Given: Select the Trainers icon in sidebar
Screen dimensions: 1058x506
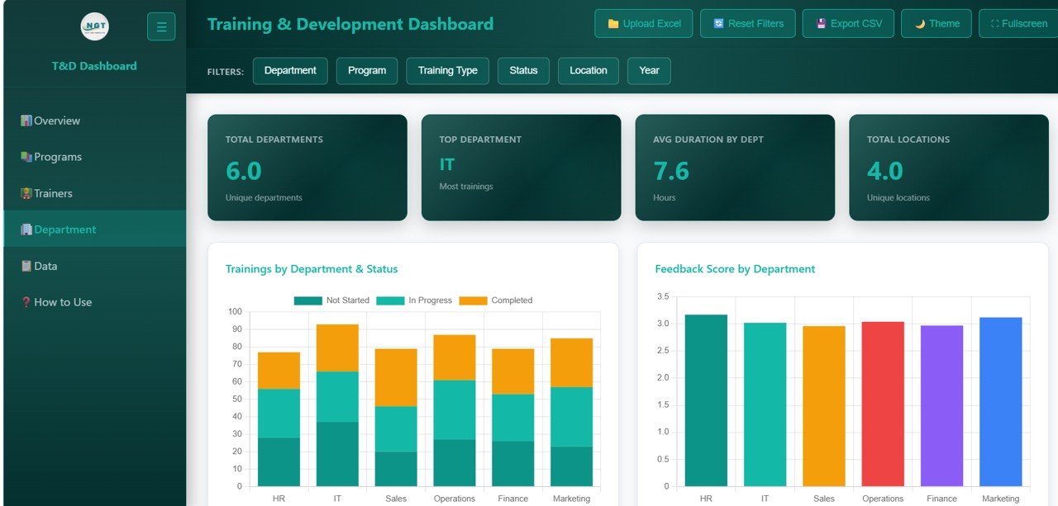Looking at the screenshot, I should pyautogui.click(x=28, y=192).
